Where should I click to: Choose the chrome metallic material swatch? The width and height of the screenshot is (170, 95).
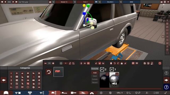tap(114, 80)
